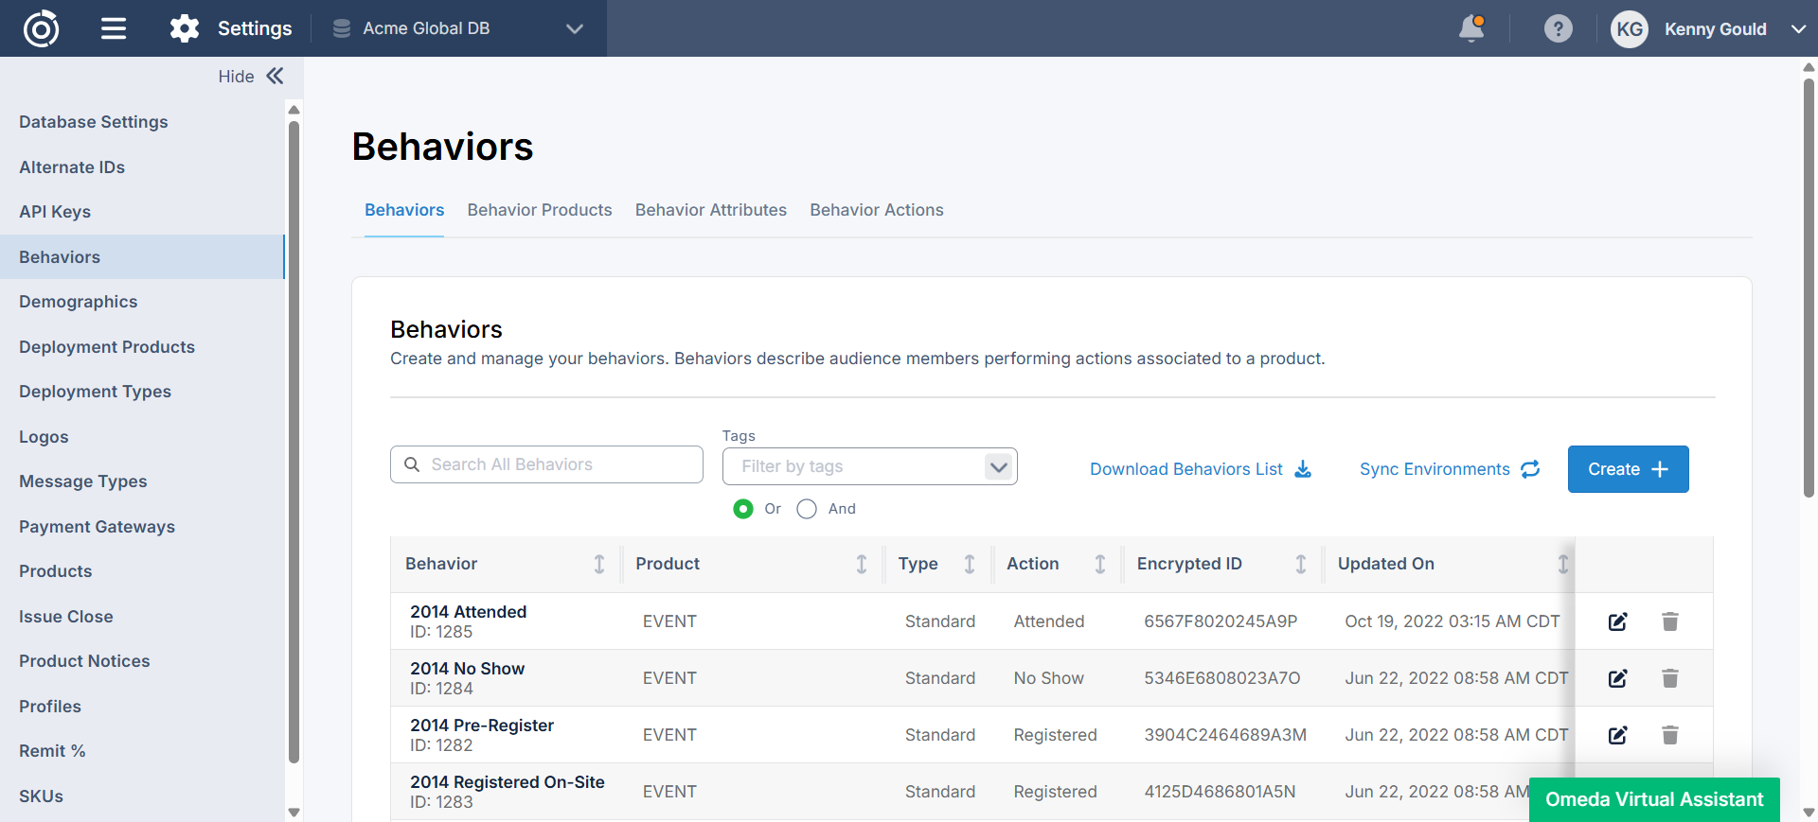The width and height of the screenshot is (1818, 822).
Task: Edit the 2014 Pre-Register behavior
Action: pyautogui.click(x=1617, y=735)
